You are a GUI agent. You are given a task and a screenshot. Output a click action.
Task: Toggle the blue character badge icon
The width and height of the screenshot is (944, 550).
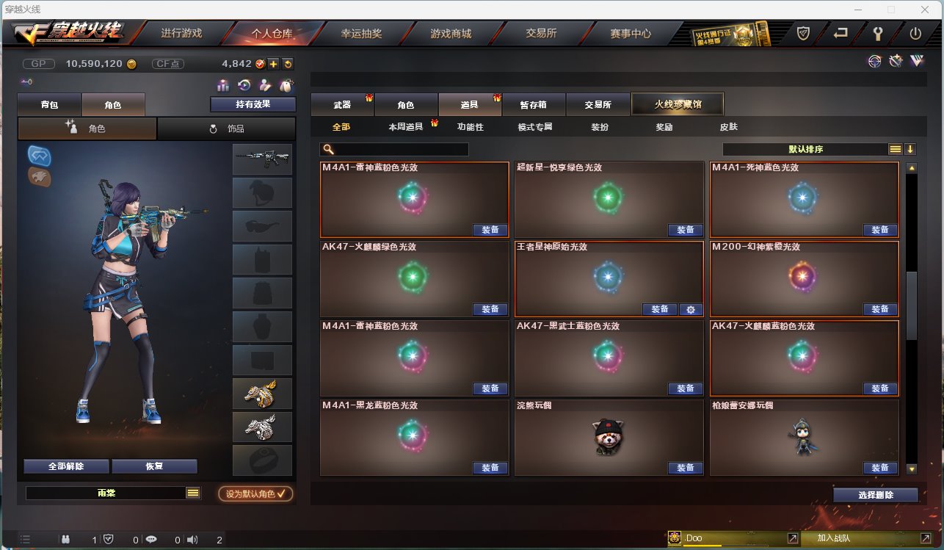[x=39, y=156]
